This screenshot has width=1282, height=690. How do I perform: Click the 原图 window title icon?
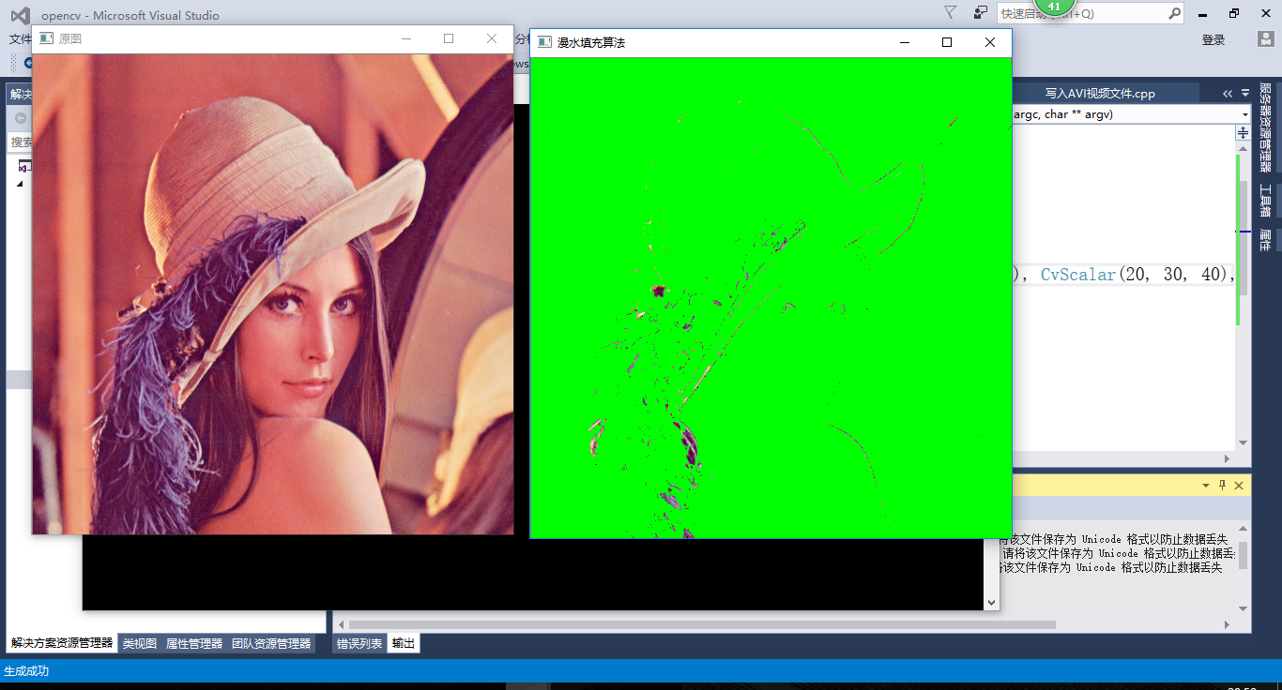pos(46,38)
